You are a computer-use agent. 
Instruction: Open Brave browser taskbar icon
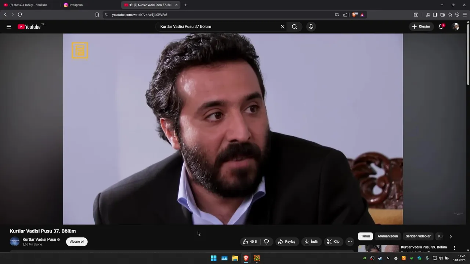(246, 258)
